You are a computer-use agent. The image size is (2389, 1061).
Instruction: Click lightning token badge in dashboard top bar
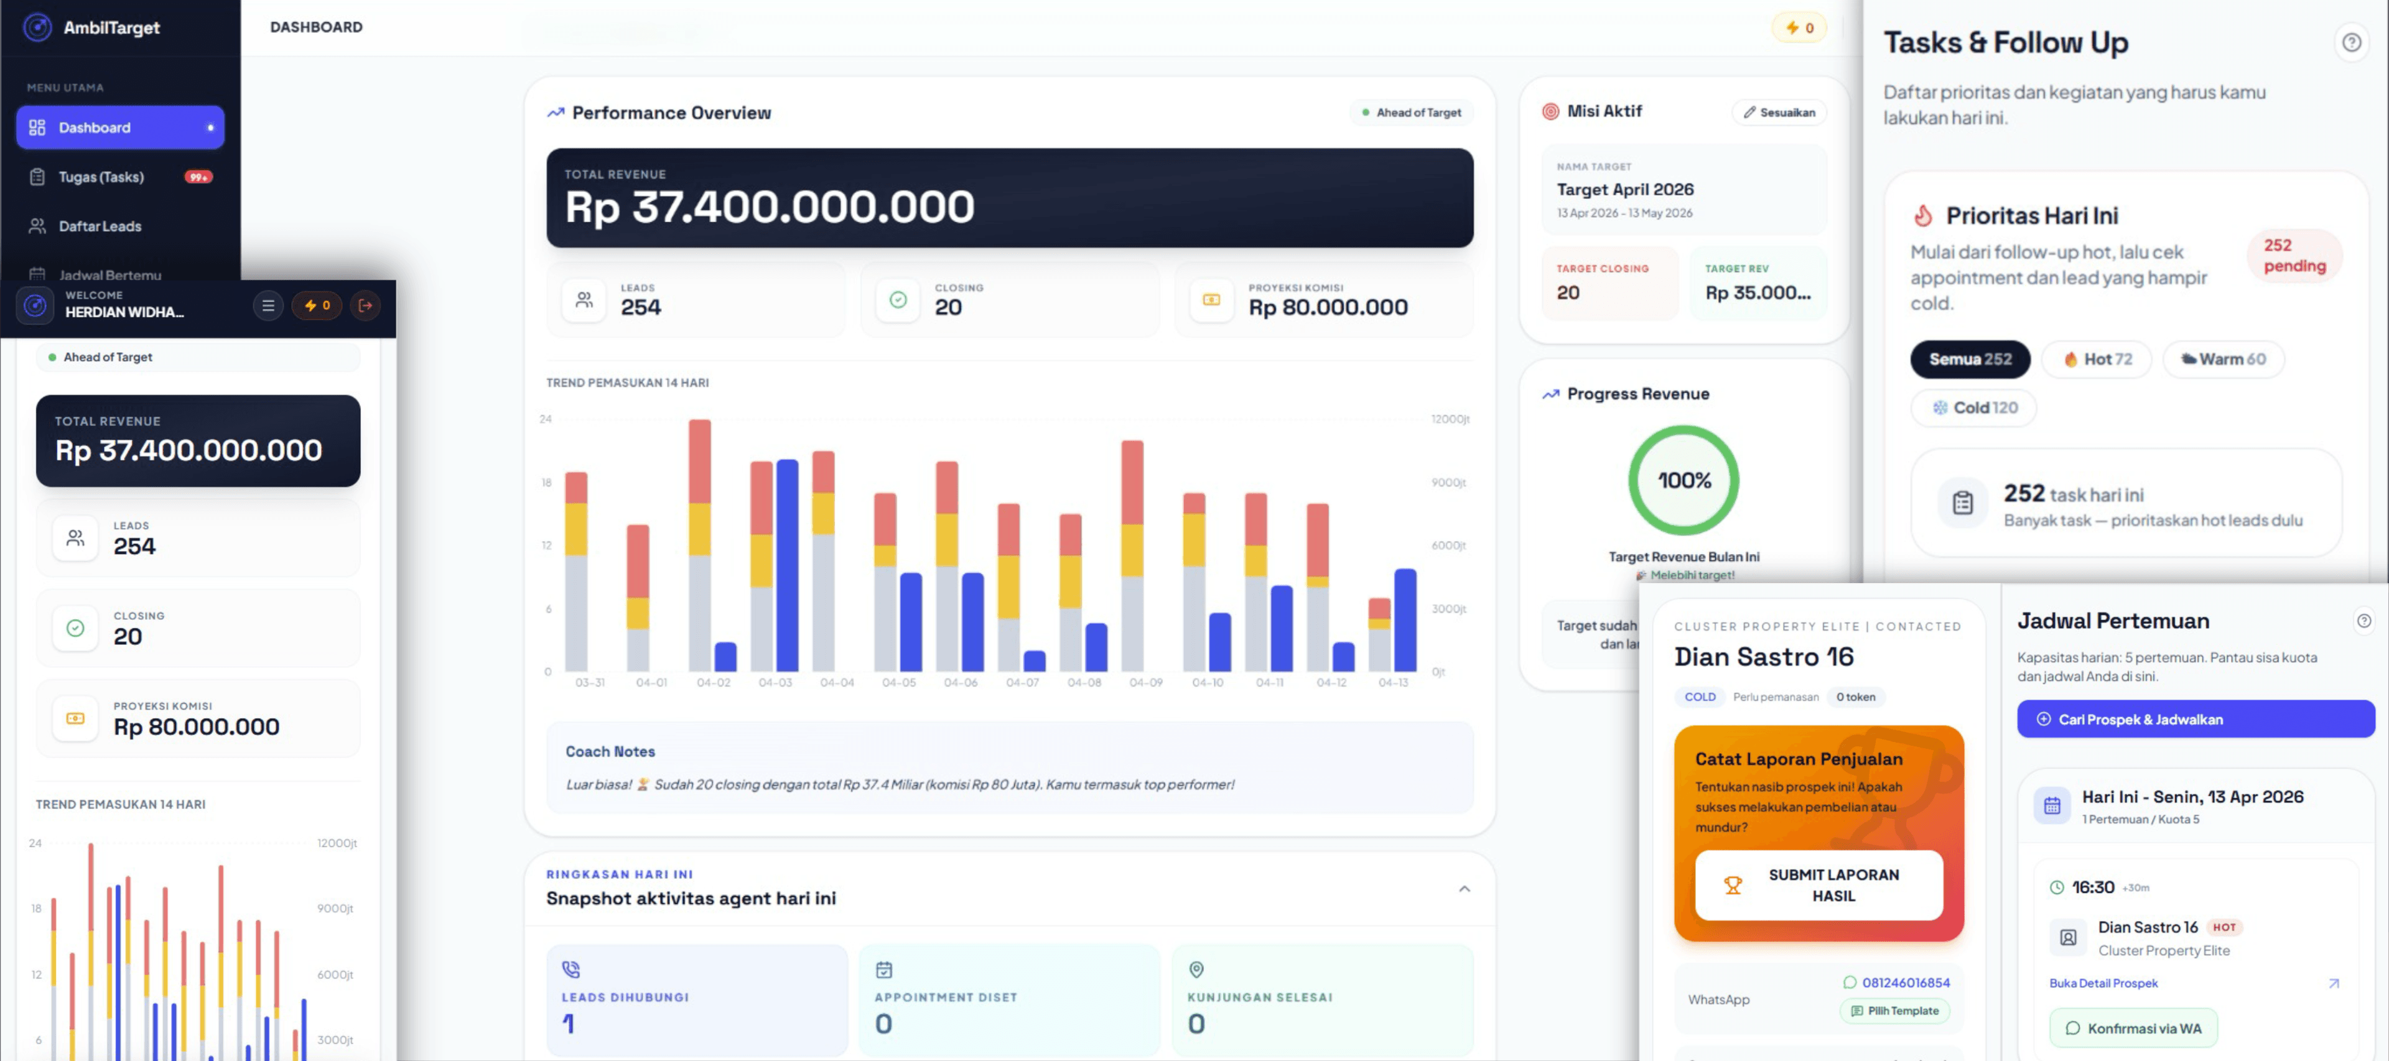pyautogui.click(x=1799, y=28)
